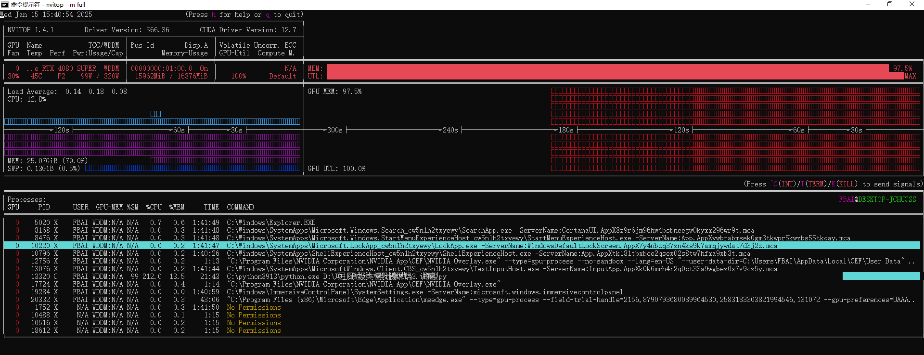Image resolution: width=924 pixels, height=355 pixels.
Task: Minimize the nvitop command prompt window
Action: [868, 4]
